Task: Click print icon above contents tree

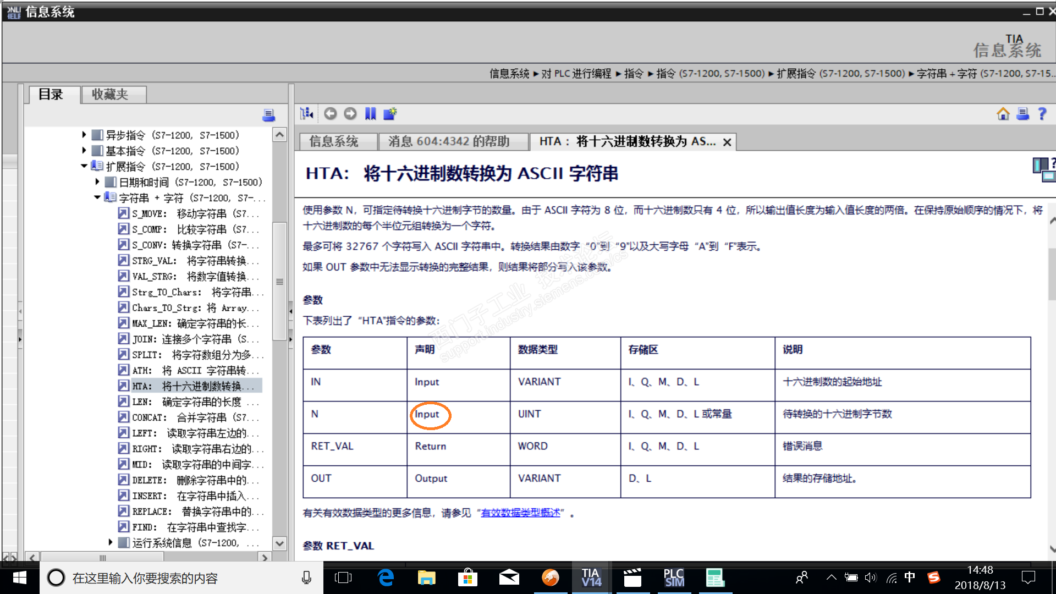Action: coord(268,115)
